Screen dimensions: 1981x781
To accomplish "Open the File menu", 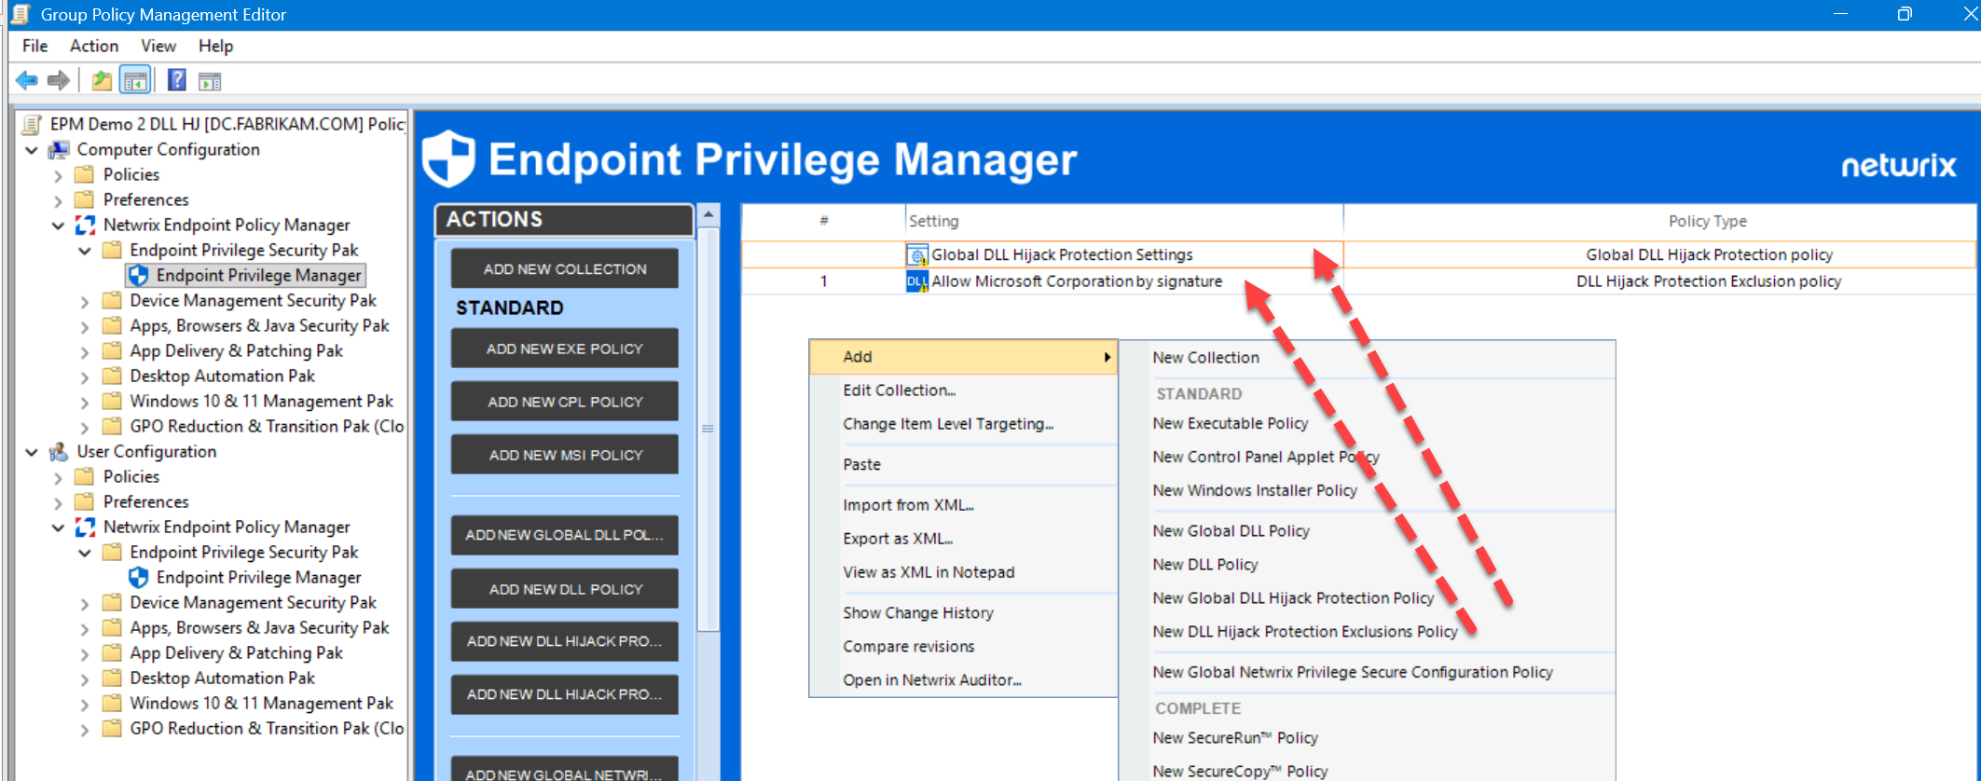I will coord(35,46).
